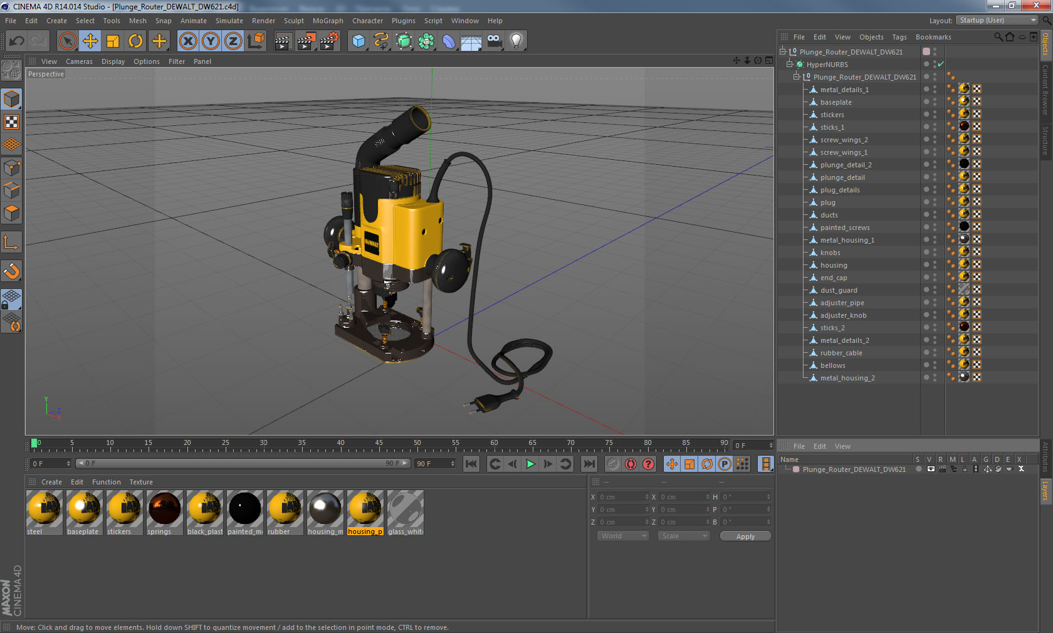Screen dimensions: 1053x633
Task: Toggle the Snap magnet icon
Action: [x=12, y=271]
